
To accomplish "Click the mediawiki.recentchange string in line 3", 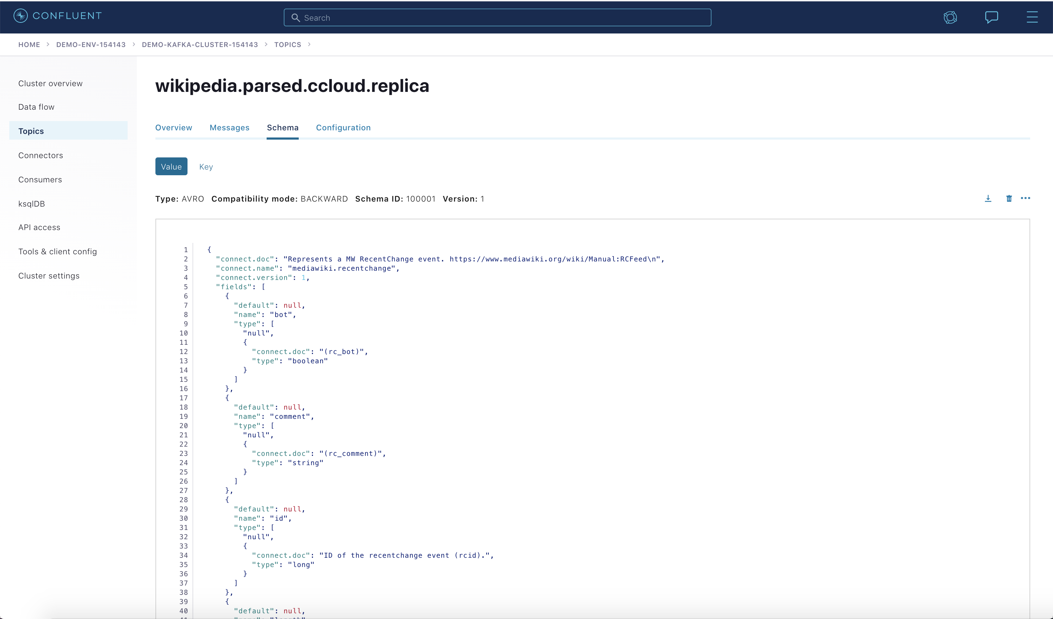I will (341, 269).
